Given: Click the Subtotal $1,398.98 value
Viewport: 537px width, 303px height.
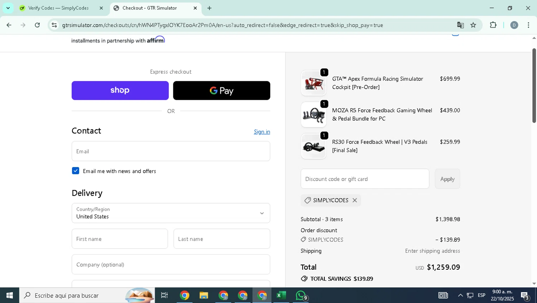Looking at the screenshot, I should pos(448,219).
